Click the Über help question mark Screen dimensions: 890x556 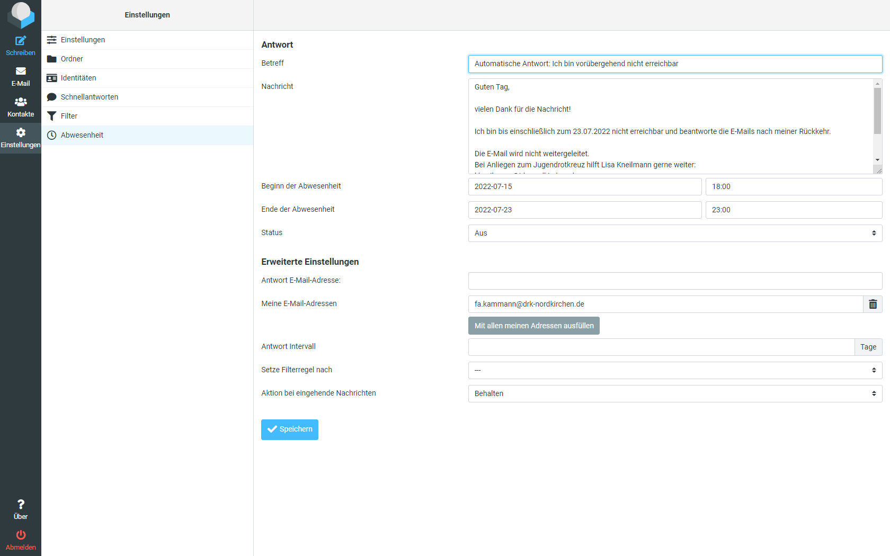[21, 505]
